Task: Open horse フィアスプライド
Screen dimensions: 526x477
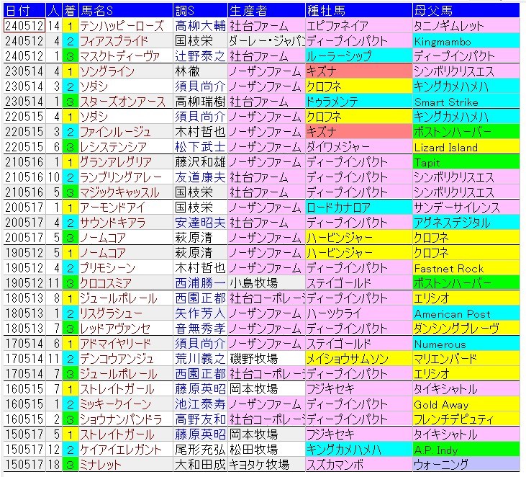Action: click(114, 41)
